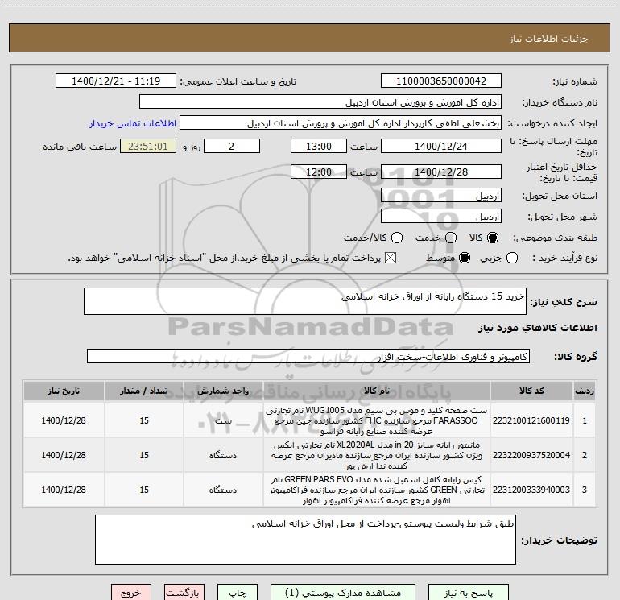
Task: Click the general need description text box
Action: 305,301
